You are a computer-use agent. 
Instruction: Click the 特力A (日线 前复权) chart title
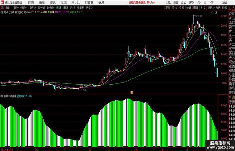[12, 12]
